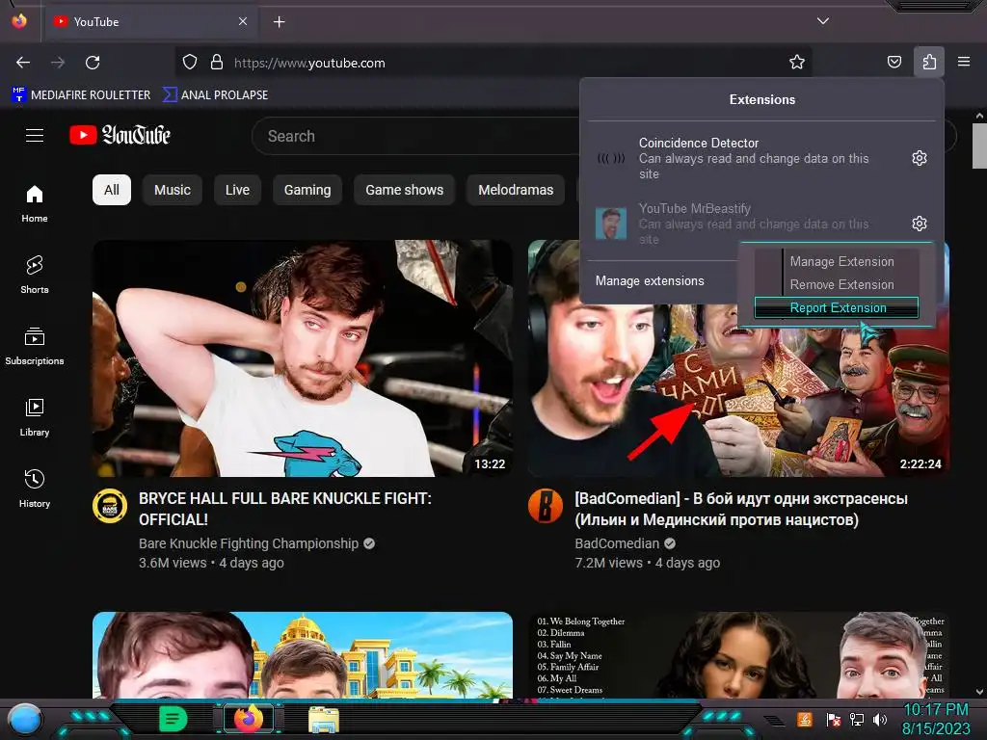Click the YouTube logo
The image size is (987, 740).
[x=120, y=135]
